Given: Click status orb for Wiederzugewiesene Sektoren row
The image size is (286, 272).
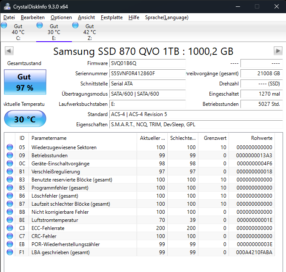Looking at the screenshot, I should click(10, 147).
